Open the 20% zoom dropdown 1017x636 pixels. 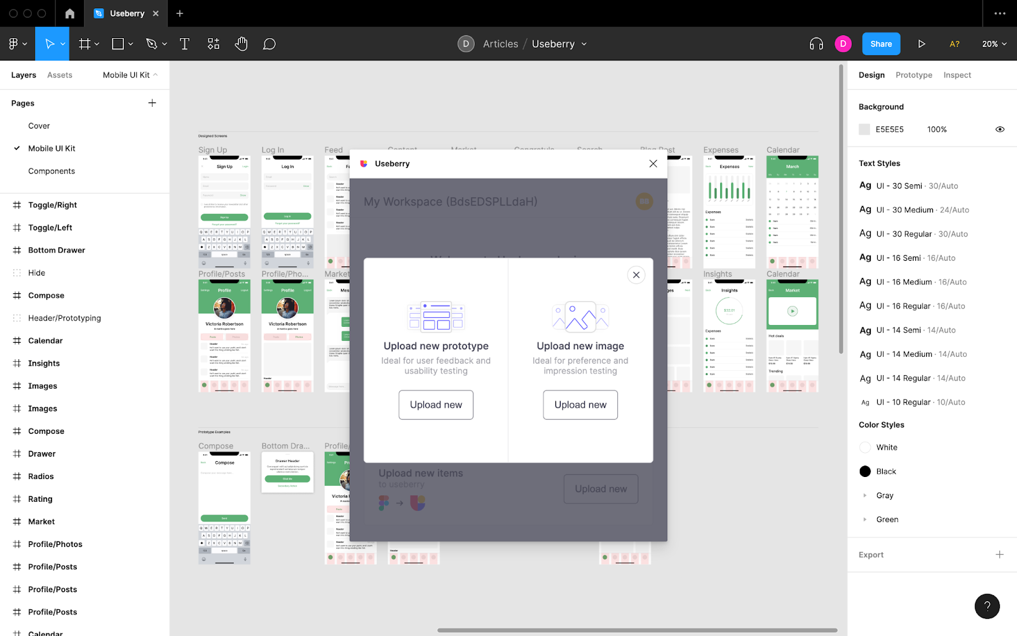[994, 44]
